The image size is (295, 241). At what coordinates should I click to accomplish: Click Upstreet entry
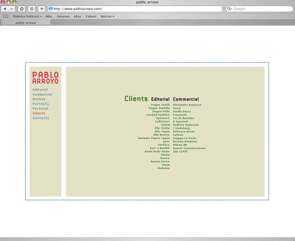[163, 118]
